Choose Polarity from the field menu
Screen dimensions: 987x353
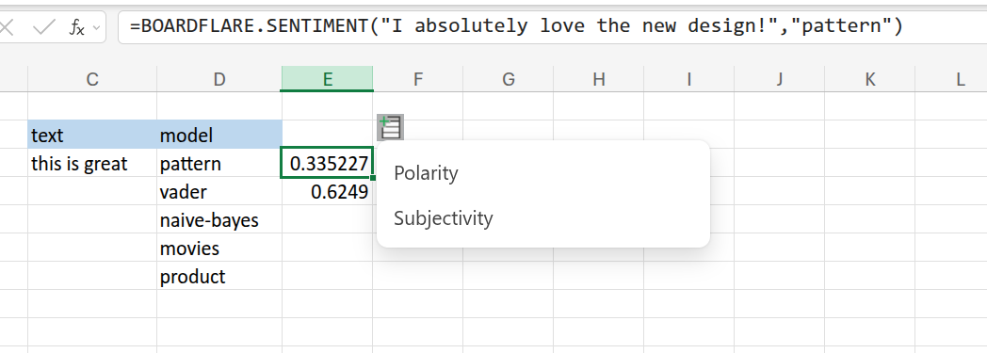[426, 173]
